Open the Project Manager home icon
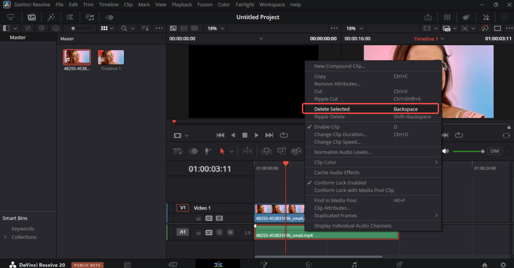The width and height of the screenshot is (514, 268). [484, 265]
